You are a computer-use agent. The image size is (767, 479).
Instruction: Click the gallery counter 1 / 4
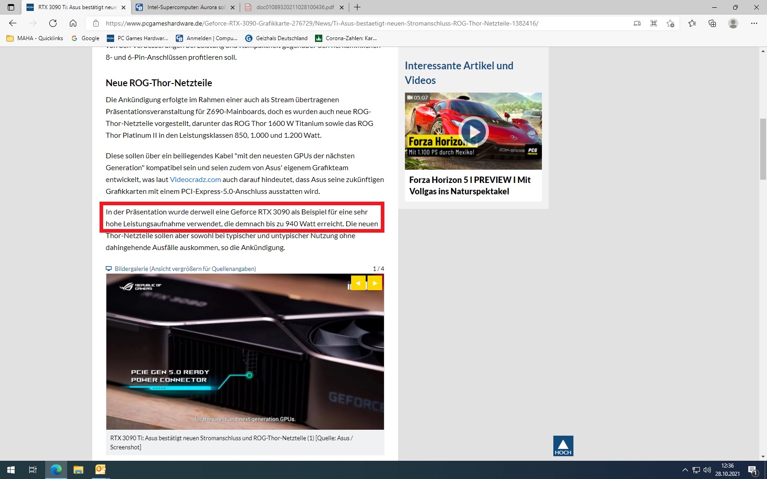point(378,269)
